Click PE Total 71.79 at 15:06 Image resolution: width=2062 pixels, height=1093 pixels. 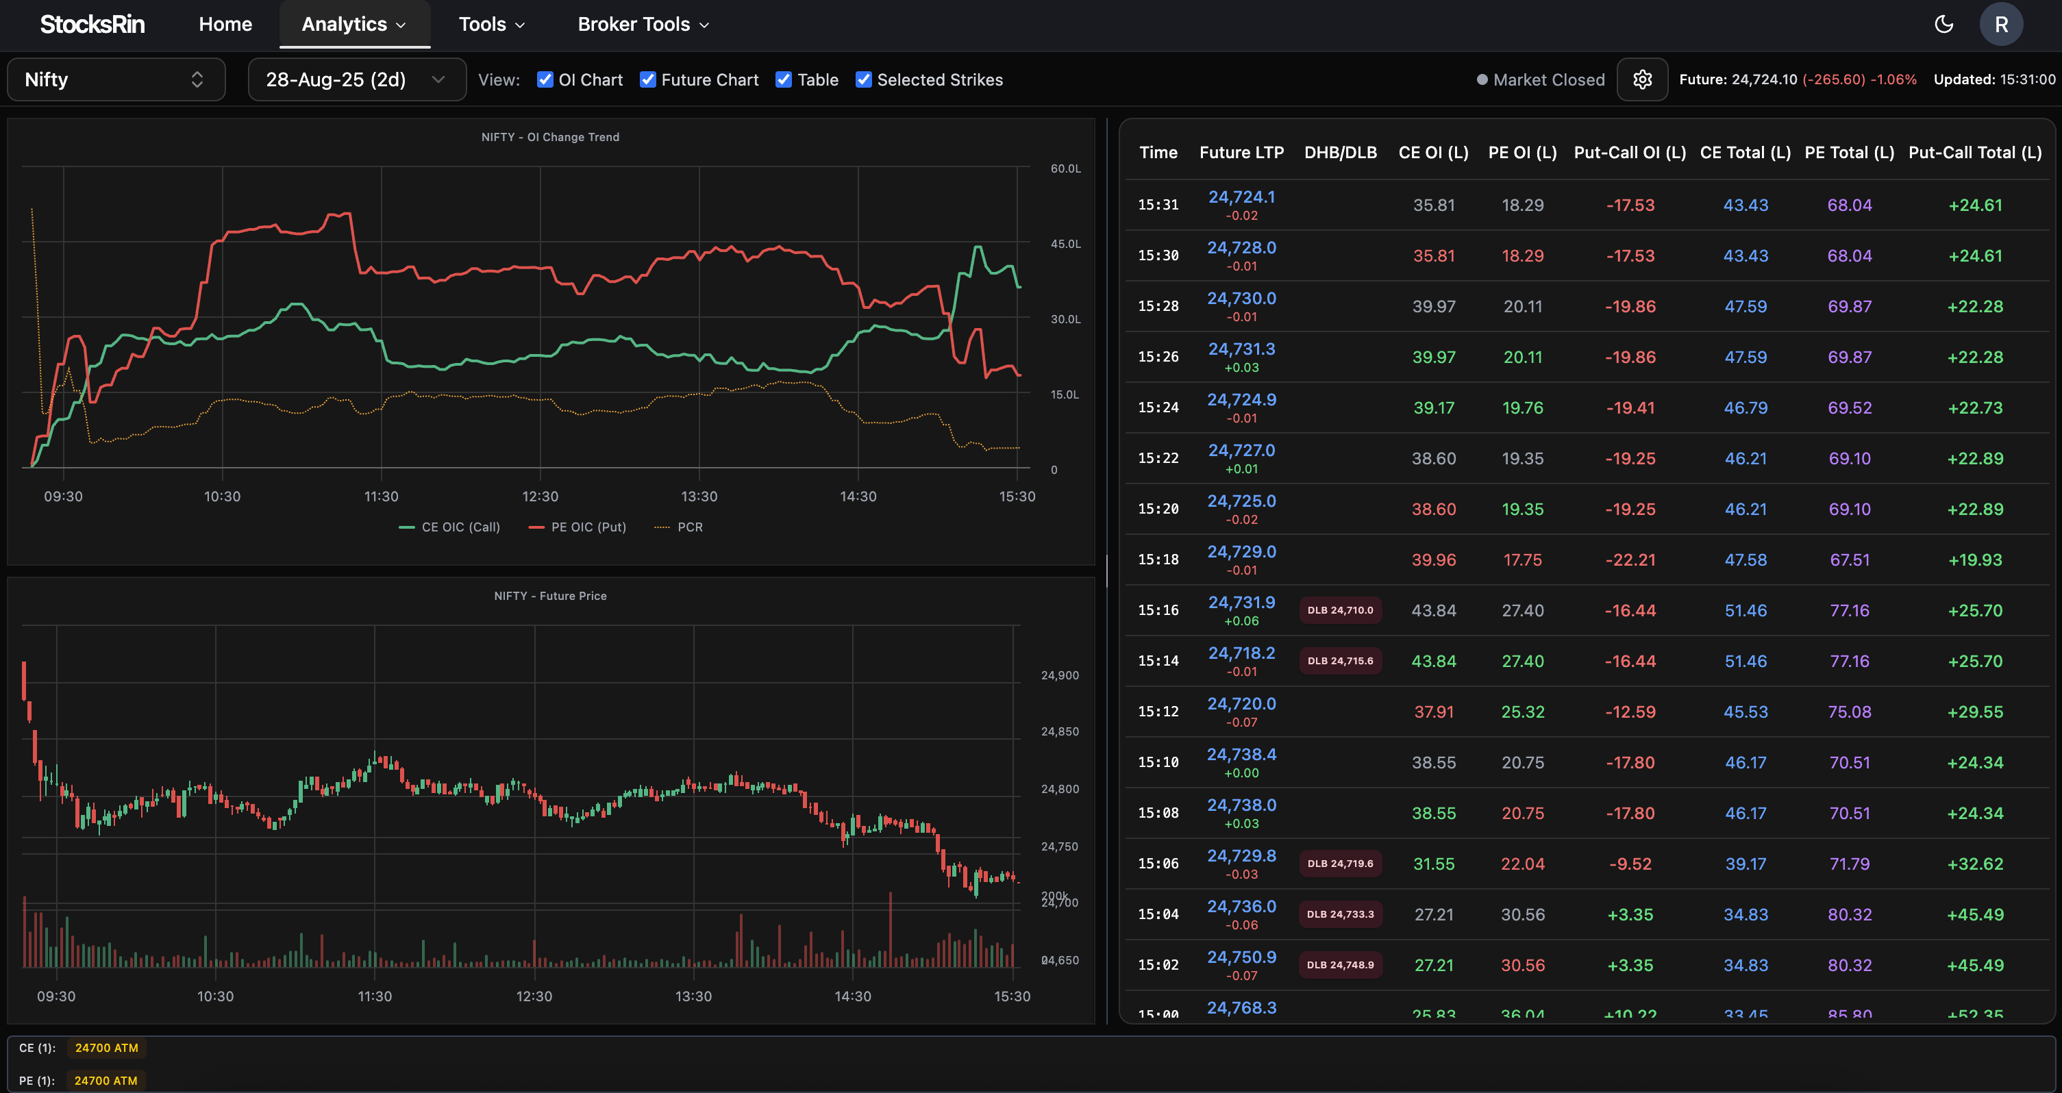1849,864
